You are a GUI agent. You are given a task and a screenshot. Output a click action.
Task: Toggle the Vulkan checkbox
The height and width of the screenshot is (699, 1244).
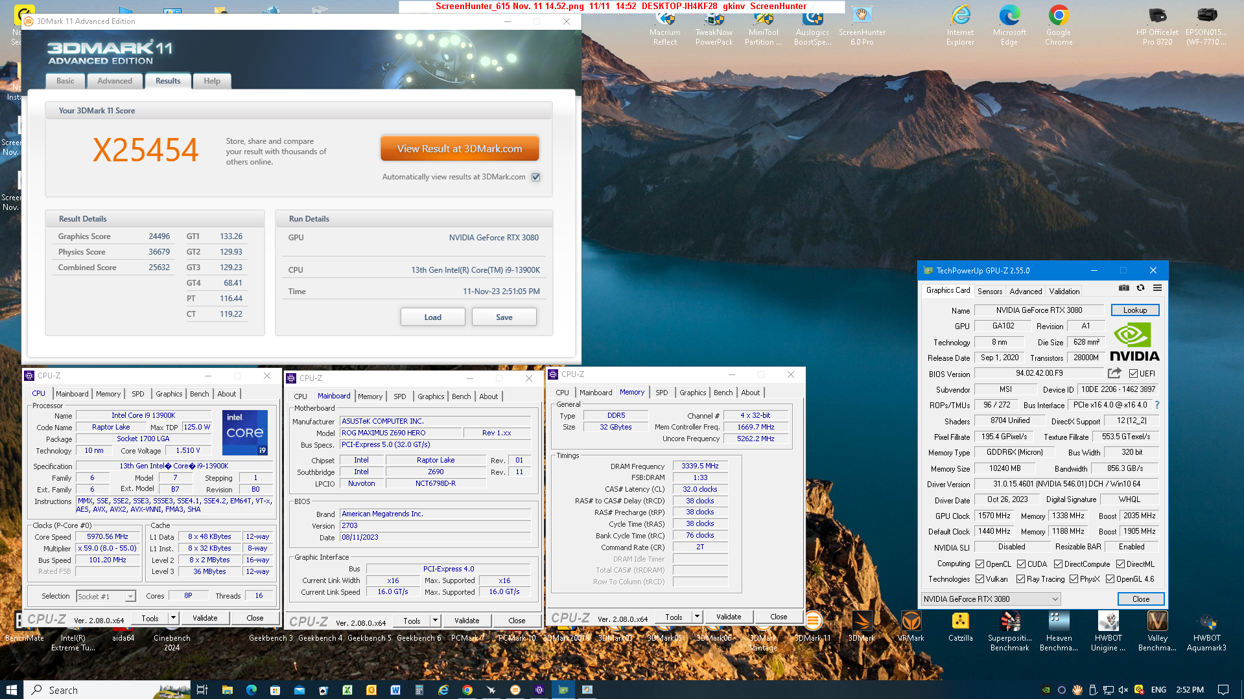[980, 579]
